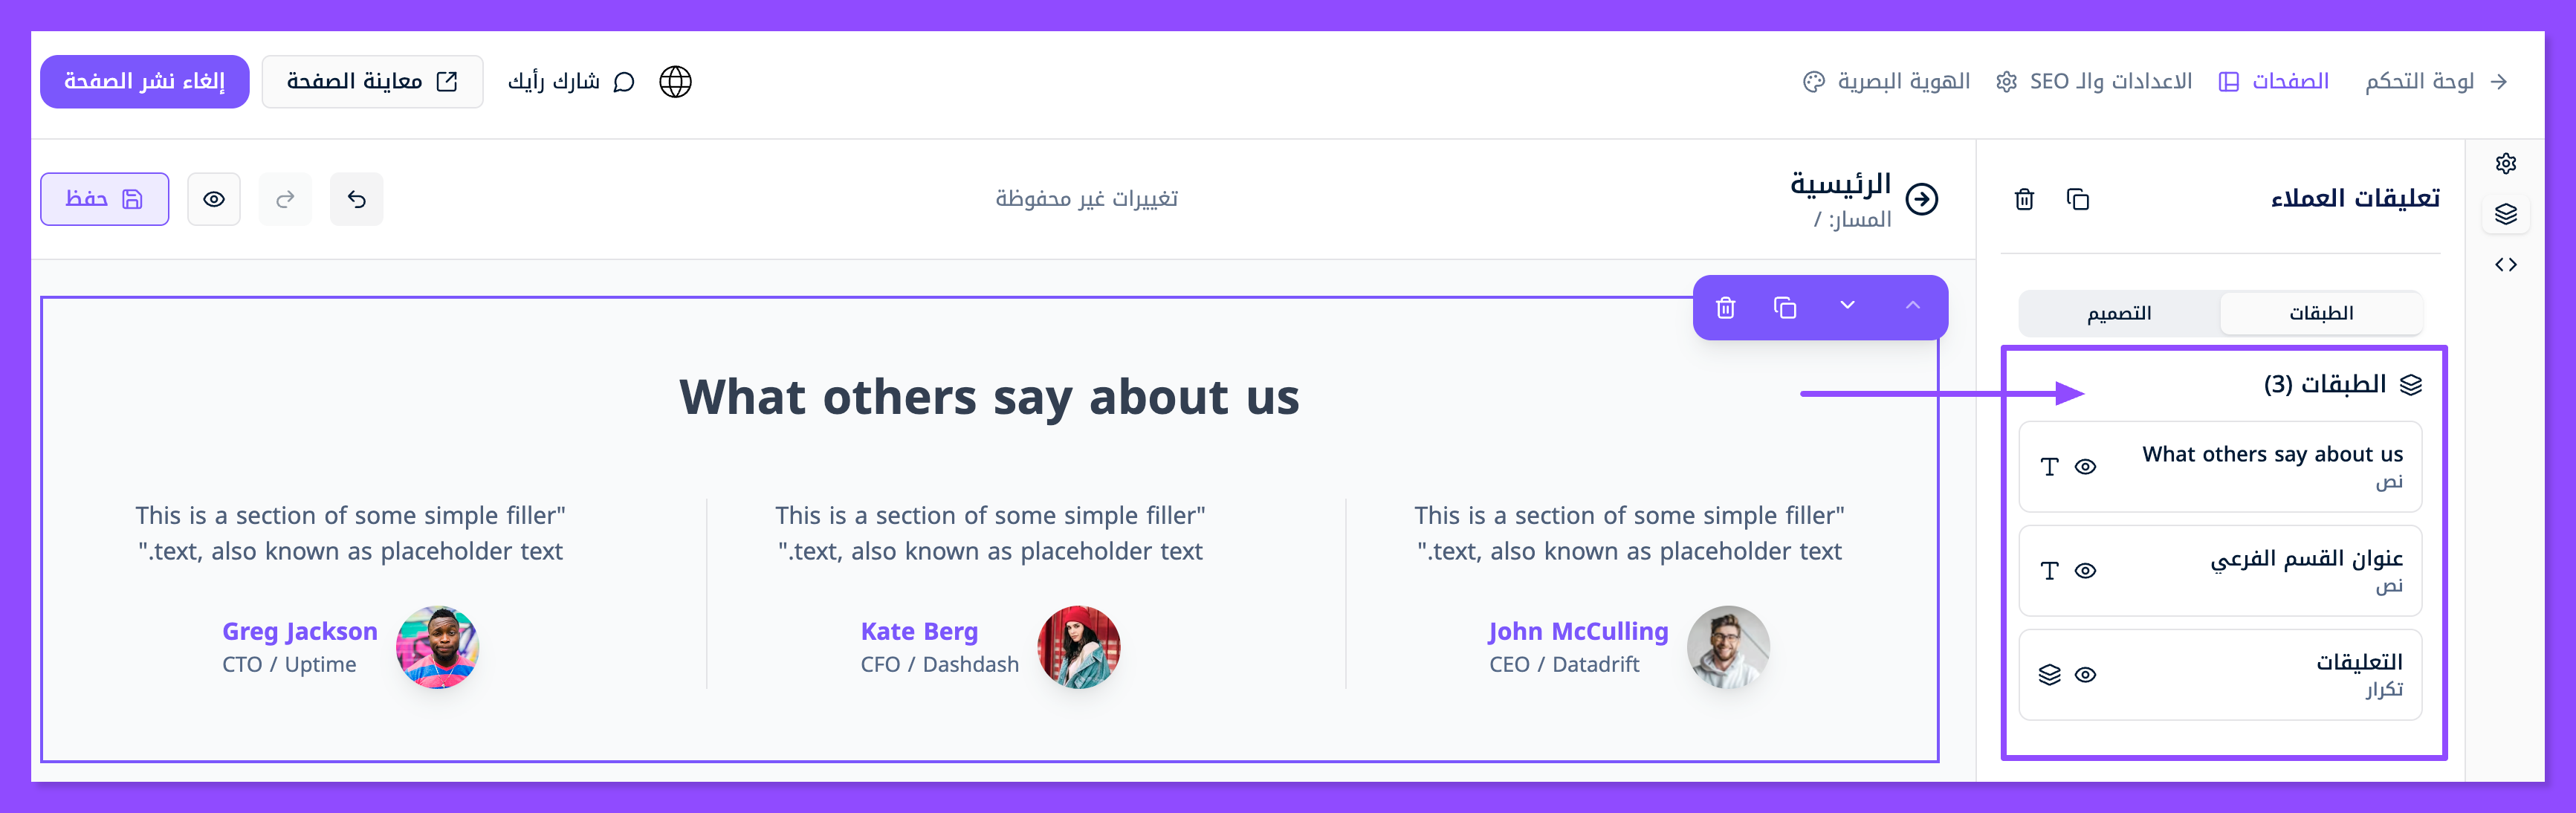Click the circled arrow beside الرئيسية
2576x813 pixels.
pos(1921,199)
